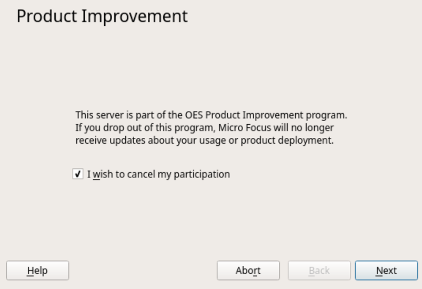The width and height of the screenshot is (422, 289).
Task: Uncheck the cancel participation checkbox
Action: pyautogui.click(x=77, y=174)
